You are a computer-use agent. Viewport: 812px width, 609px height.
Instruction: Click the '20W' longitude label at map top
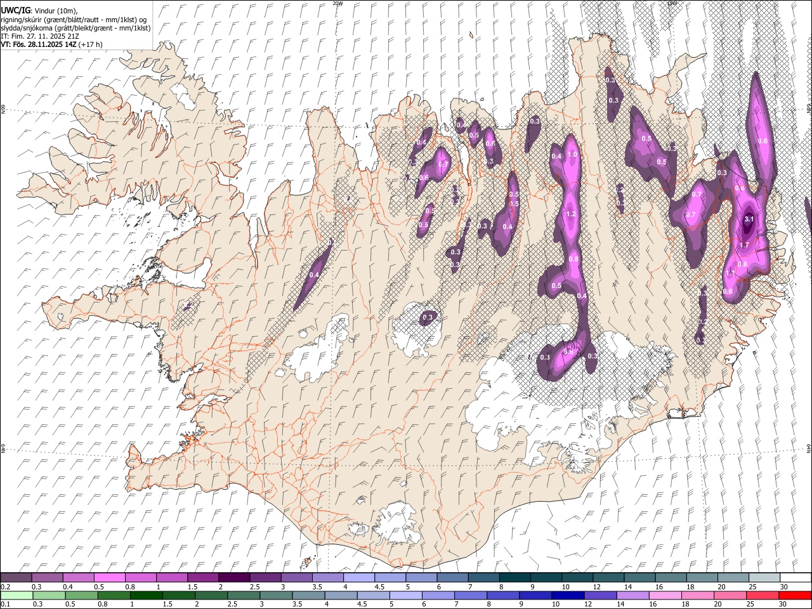[338, 4]
